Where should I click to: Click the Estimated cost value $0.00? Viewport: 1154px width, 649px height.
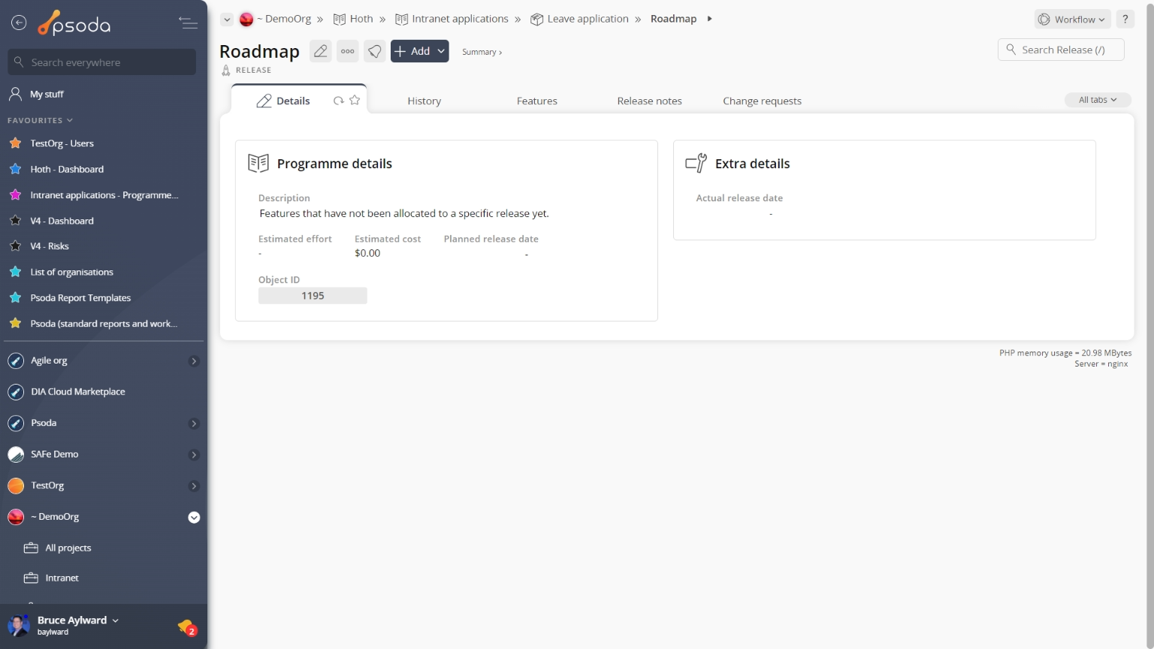click(367, 253)
